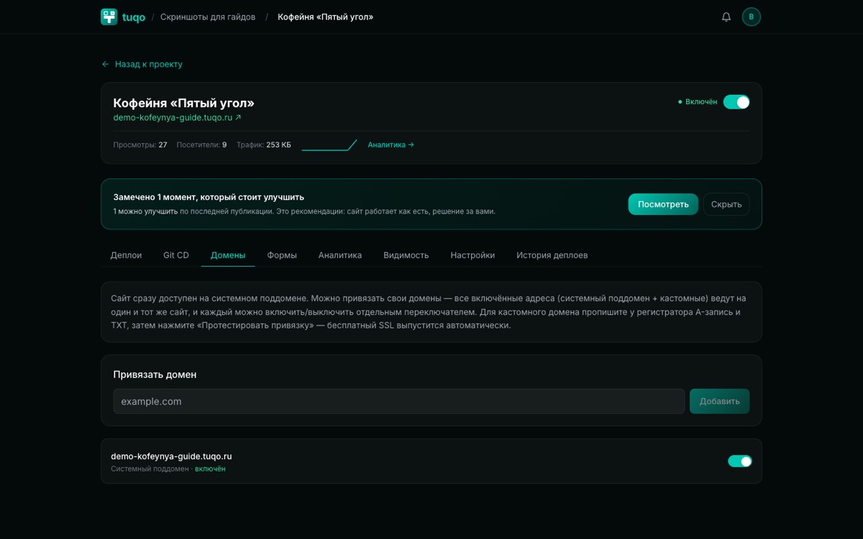Screen dimensions: 863x539
Task: Focus the "example.com" domain input field
Action: tap(399, 401)
